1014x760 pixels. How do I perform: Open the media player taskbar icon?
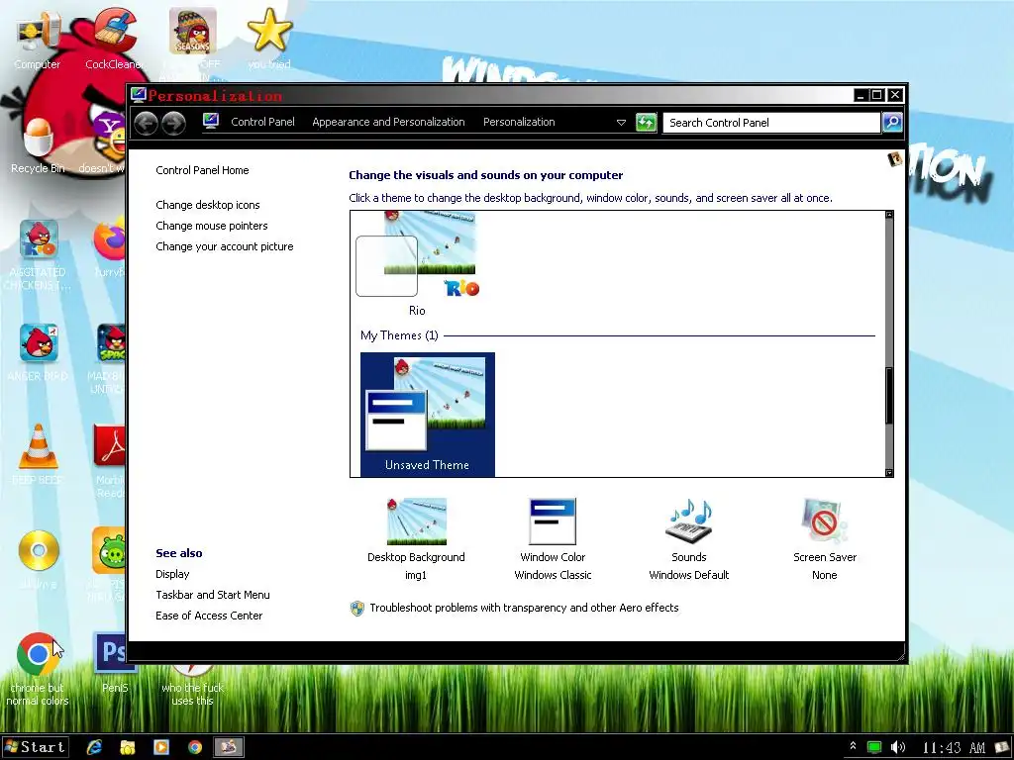click(x=161, y=747)
